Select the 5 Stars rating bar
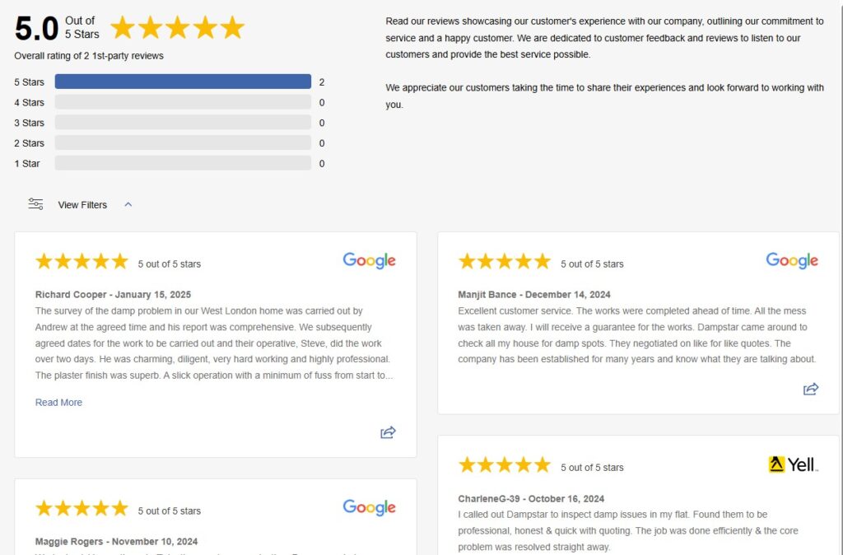This screenshot has height=555, width=843. point(183,82)
